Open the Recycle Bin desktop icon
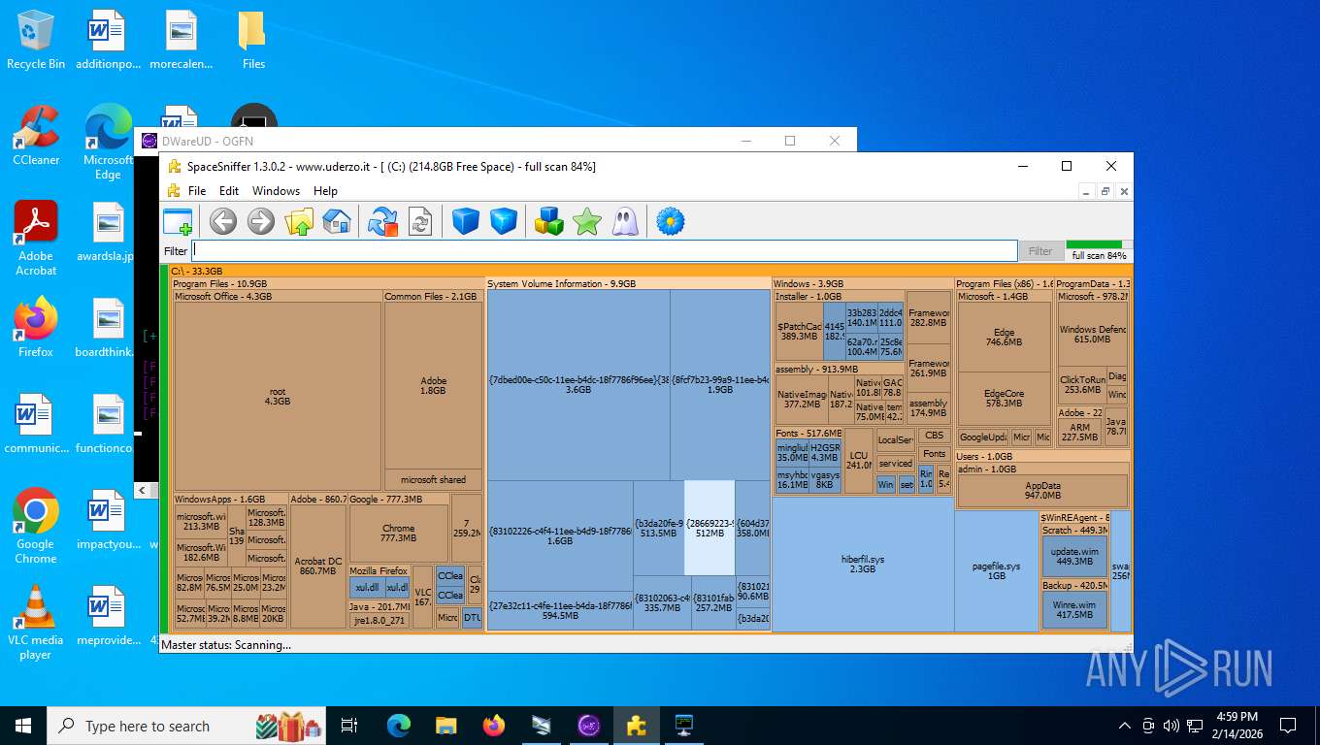The image size is (1320, 745). tap(36, 41)
